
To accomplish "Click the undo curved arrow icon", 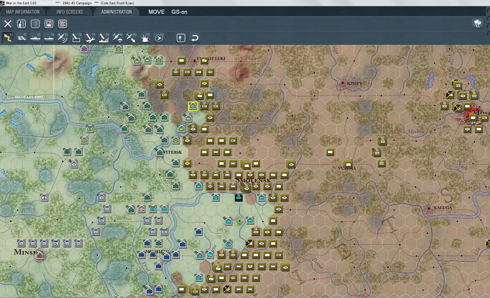I will tap(194, 38).
